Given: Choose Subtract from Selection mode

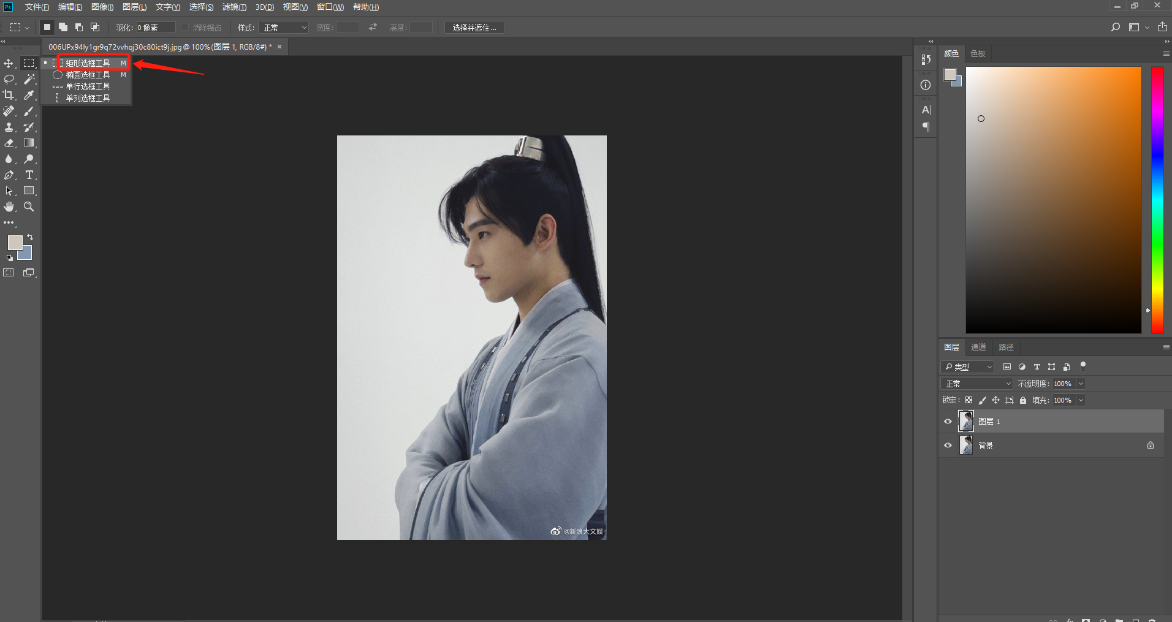Looking at the screenshot, I should click(78, 27).
